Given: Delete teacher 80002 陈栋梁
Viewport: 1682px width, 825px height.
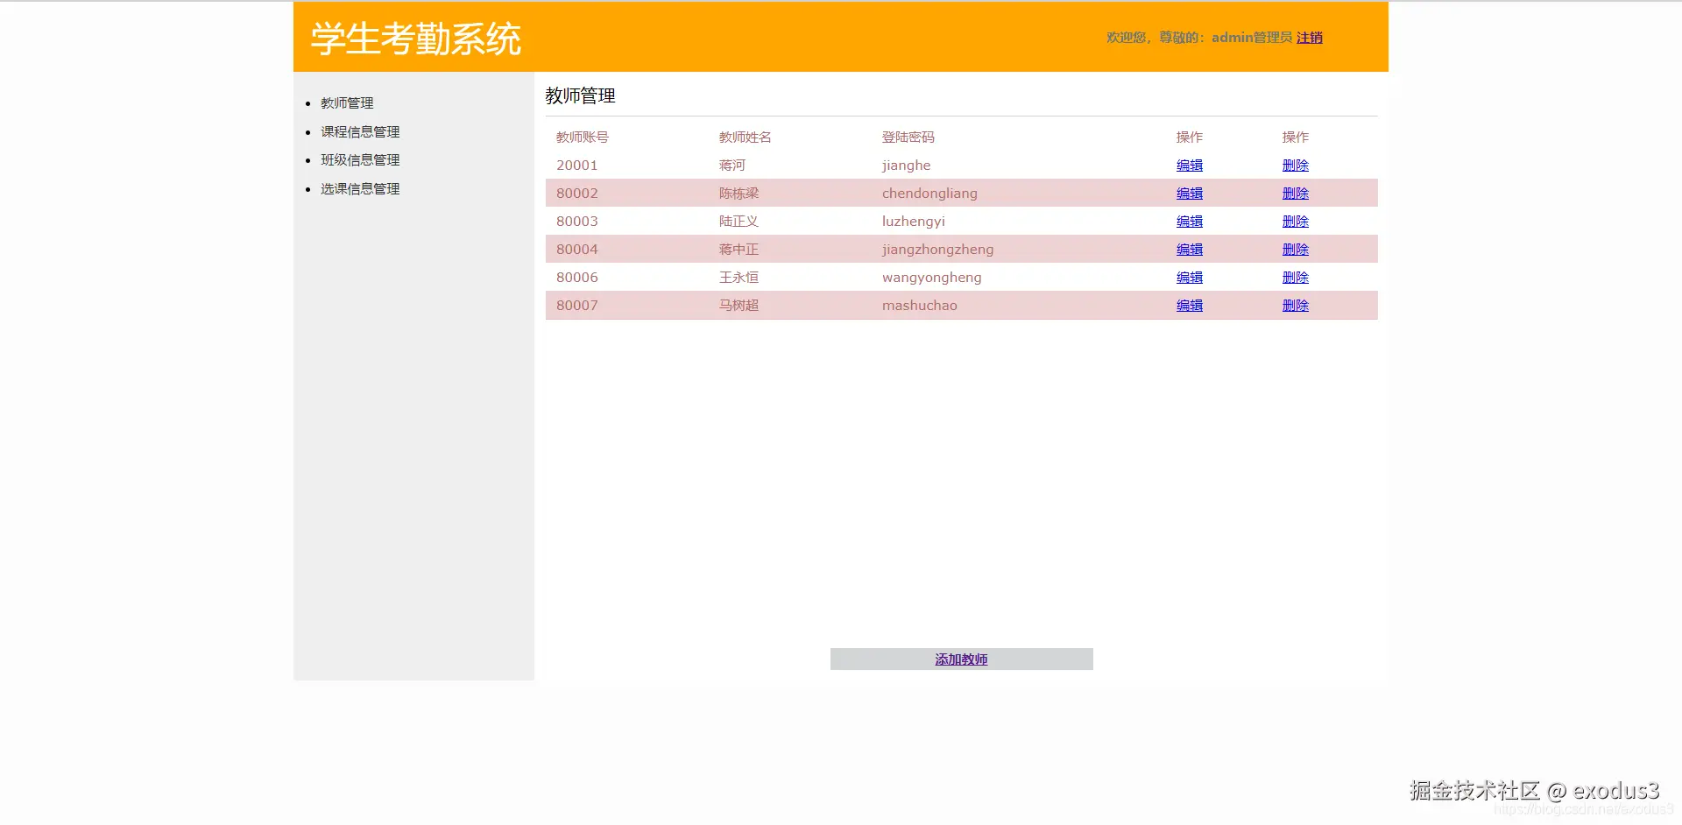Looking at the screenshot, I should (1296, 194).
